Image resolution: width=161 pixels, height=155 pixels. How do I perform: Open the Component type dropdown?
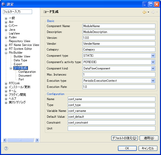click(153, 56)
